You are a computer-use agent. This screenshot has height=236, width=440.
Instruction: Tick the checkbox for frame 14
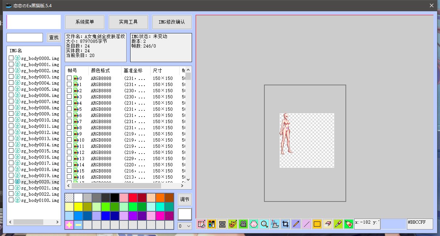(69, 165)
